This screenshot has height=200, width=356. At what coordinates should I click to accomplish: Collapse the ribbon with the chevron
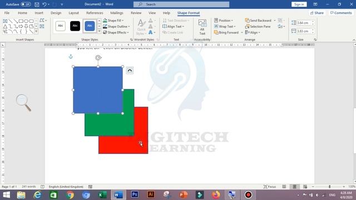coord(354,40)
